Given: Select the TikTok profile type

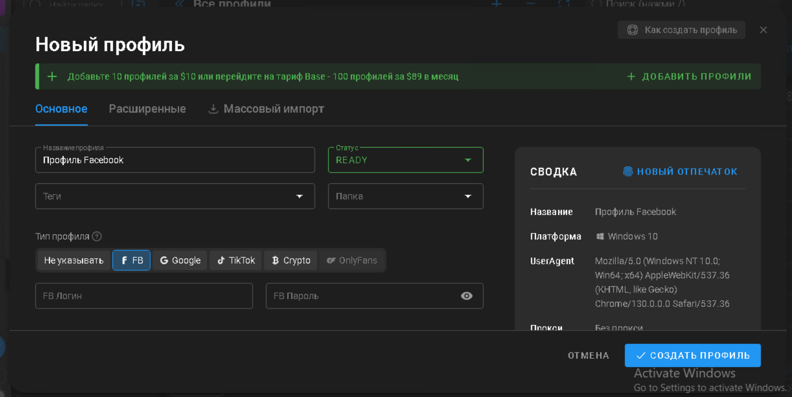Looking at the screenshot, I should [236, 260].
